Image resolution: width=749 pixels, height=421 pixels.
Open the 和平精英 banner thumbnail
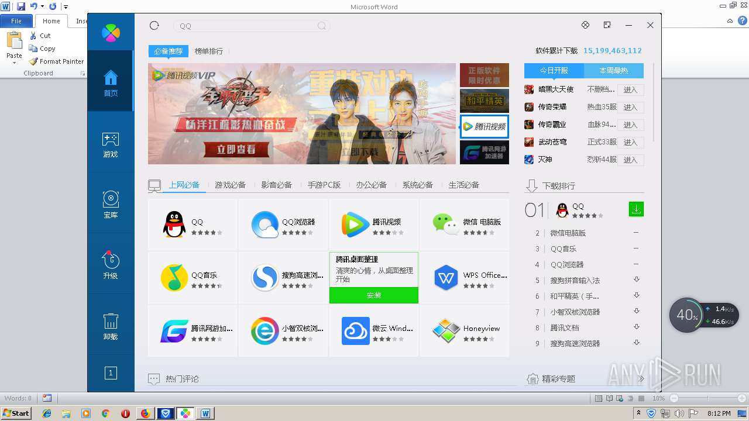(485, 101)
